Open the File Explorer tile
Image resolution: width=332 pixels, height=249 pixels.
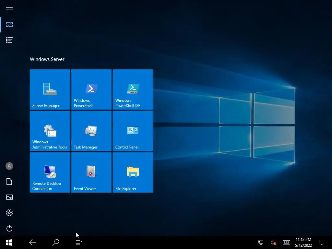133,172
